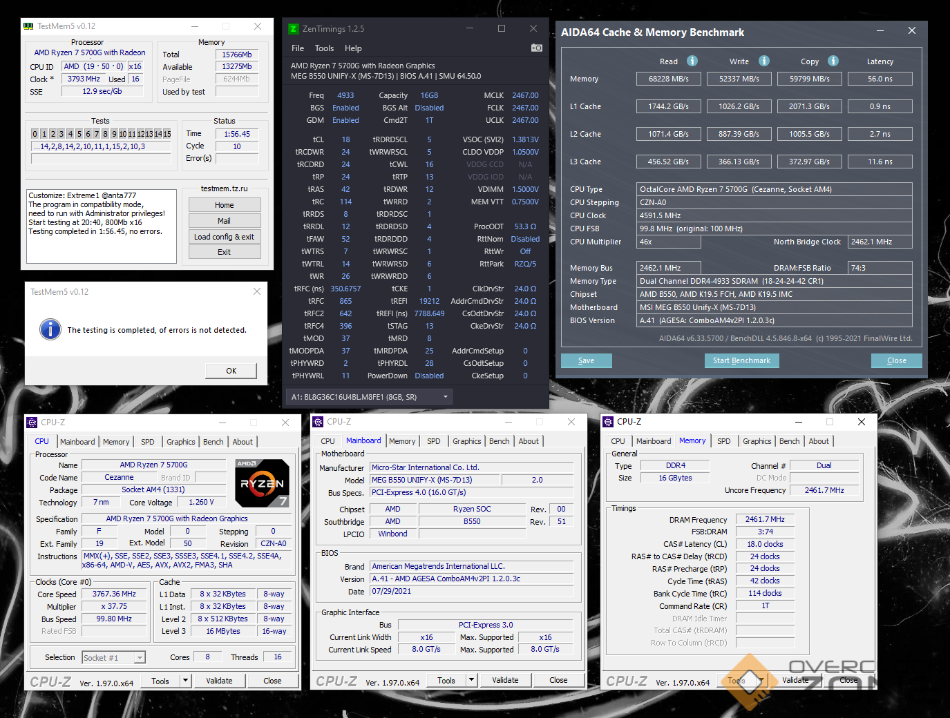Click the blue info icon in the TestMem5 completion dialog
The width and height of the screenshot is (950, 718).
(50, 329)
